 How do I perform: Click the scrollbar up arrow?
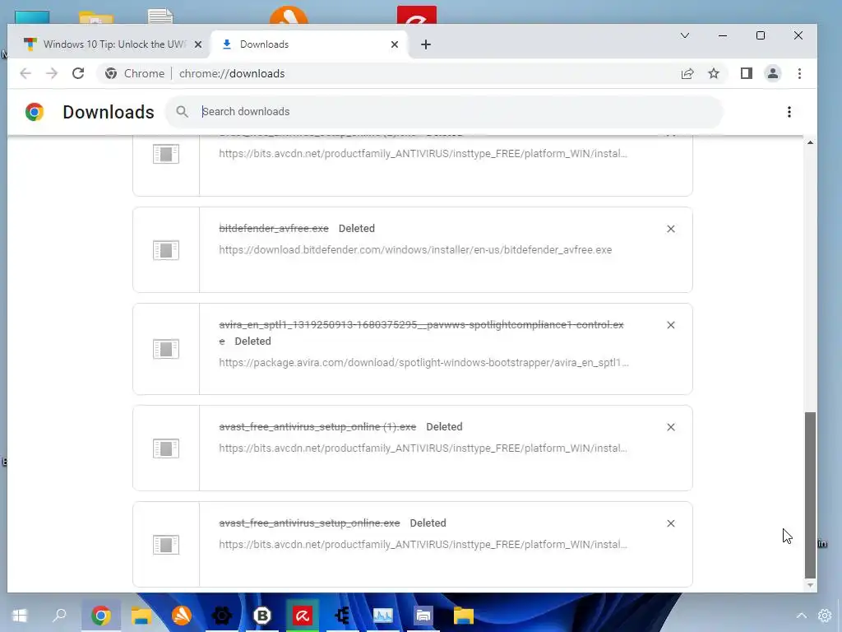(x=810, y=142)
